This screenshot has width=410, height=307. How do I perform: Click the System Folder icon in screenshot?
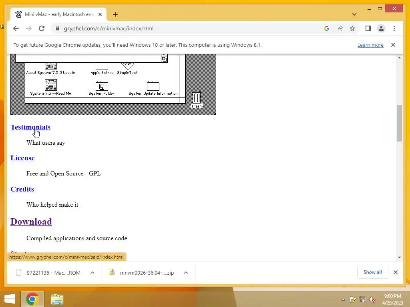click(x=101, y=86)
